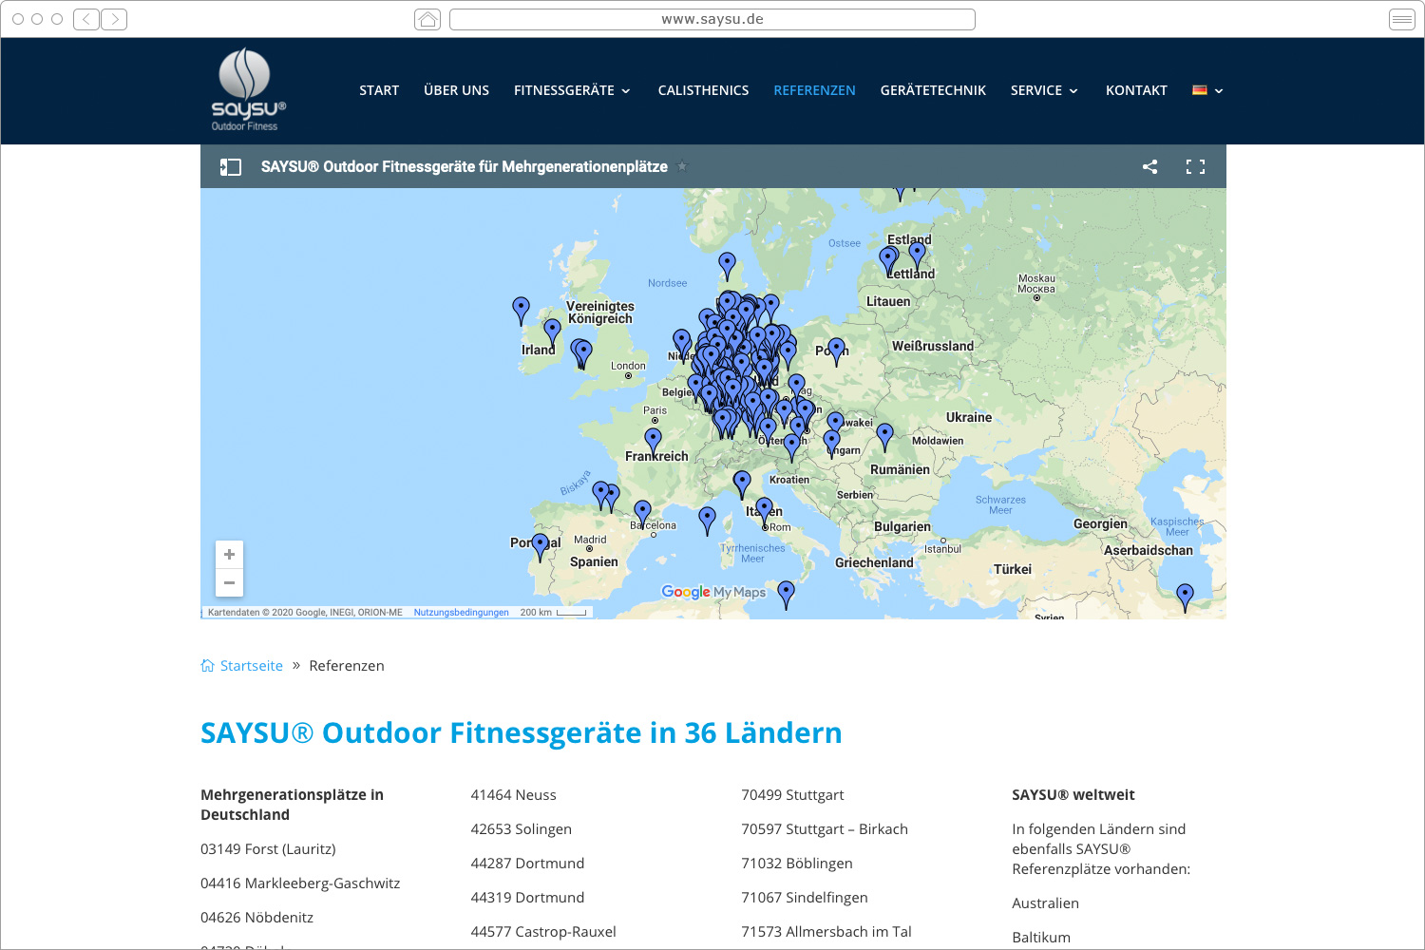Click the 42653 Solingen entry
This screenshot has height=950, width=1425.
click(x=522, y=829)
